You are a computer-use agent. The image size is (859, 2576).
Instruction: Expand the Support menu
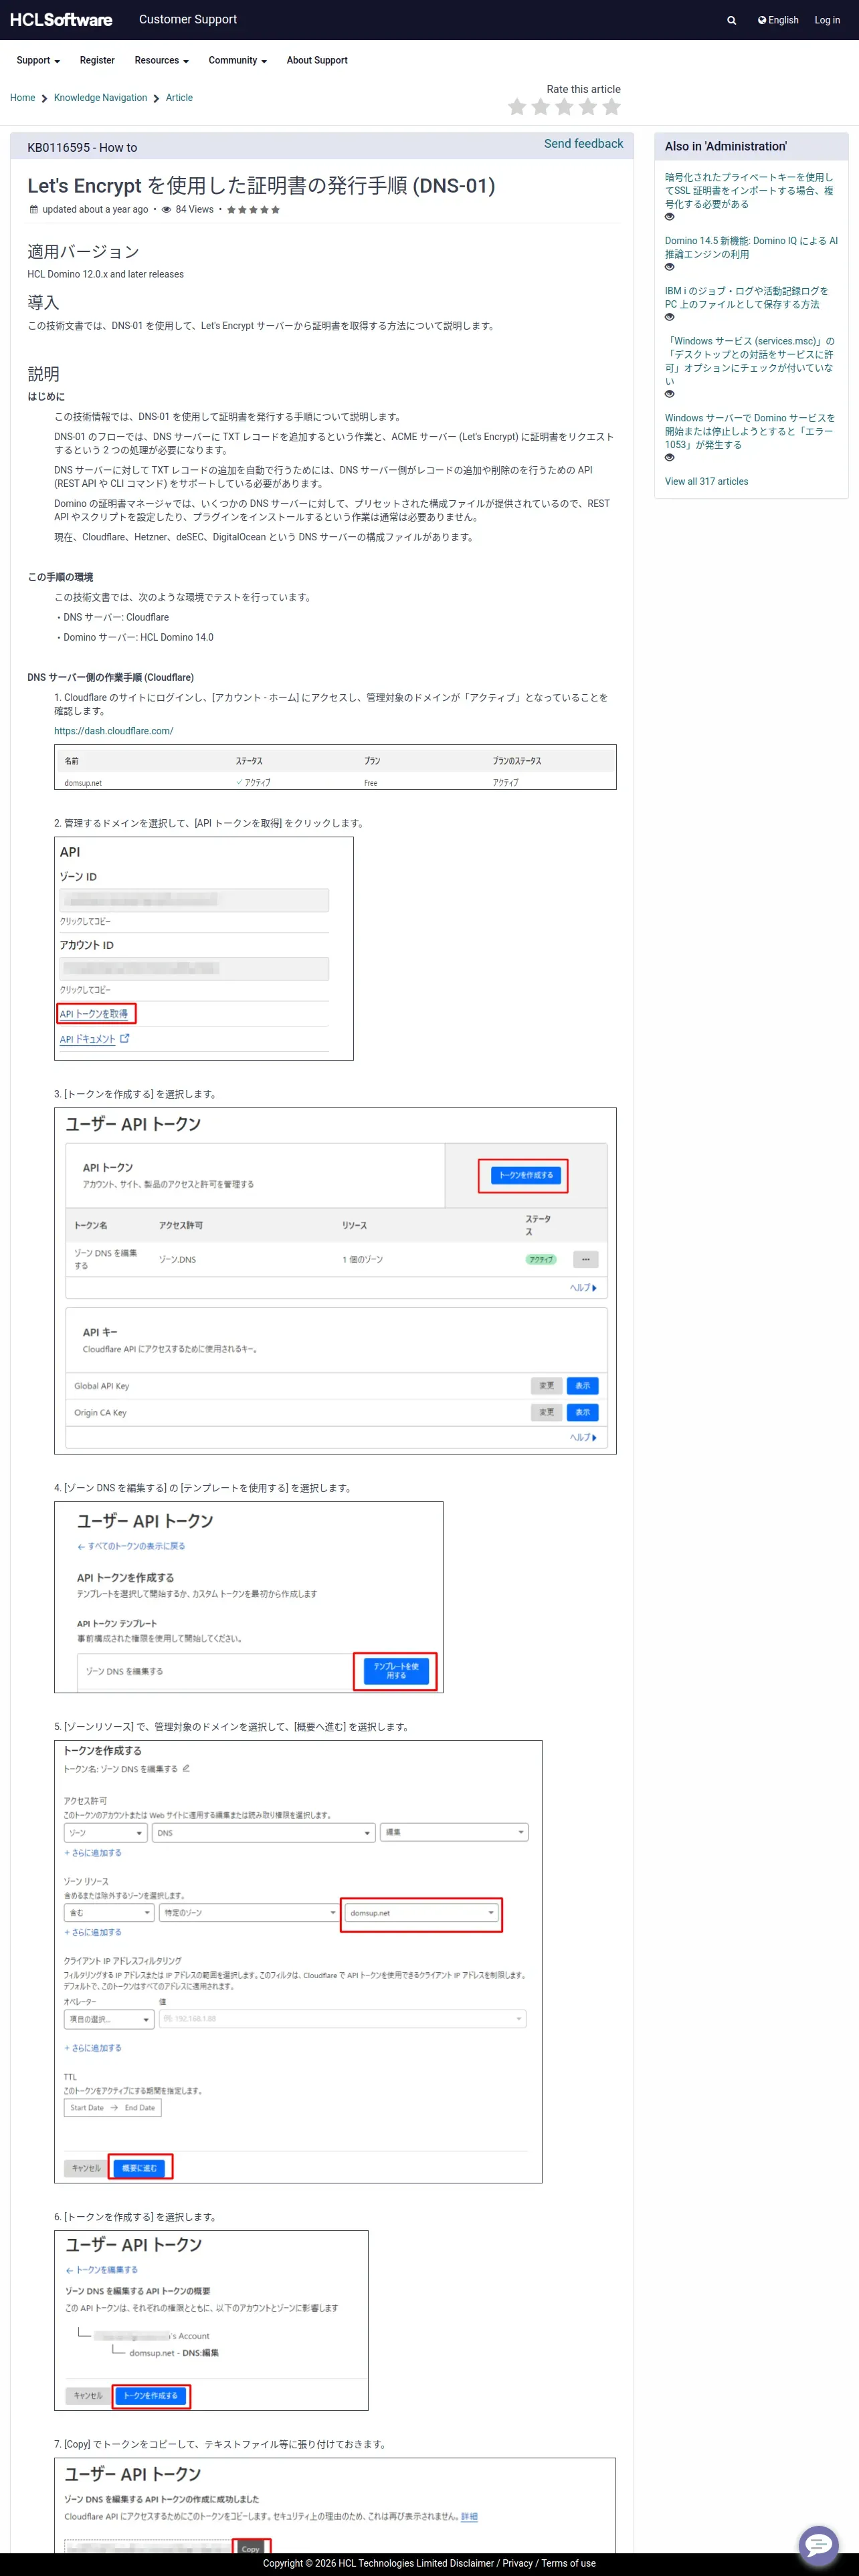coord(38,60)
